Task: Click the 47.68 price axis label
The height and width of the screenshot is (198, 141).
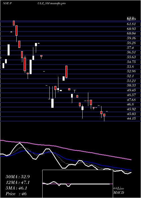Action: pos(131,100)
